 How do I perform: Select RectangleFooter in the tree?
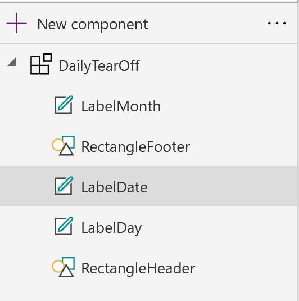coord(135,147)
